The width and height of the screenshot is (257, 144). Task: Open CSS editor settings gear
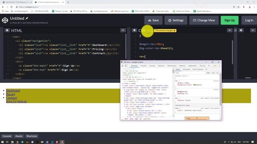click(134, 30)
